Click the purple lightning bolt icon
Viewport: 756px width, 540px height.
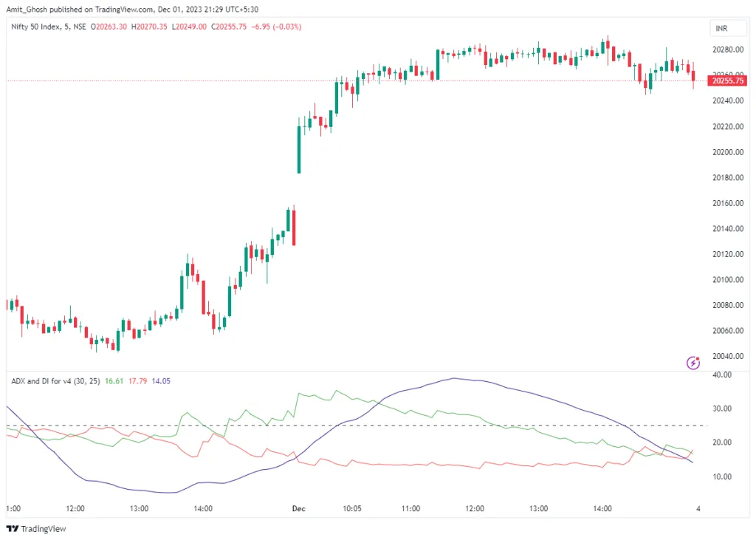[x=693, y=362]
